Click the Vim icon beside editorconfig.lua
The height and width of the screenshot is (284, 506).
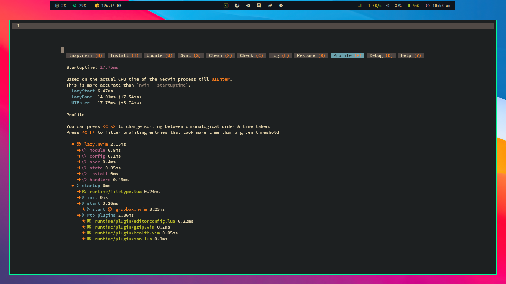point(89,221)
